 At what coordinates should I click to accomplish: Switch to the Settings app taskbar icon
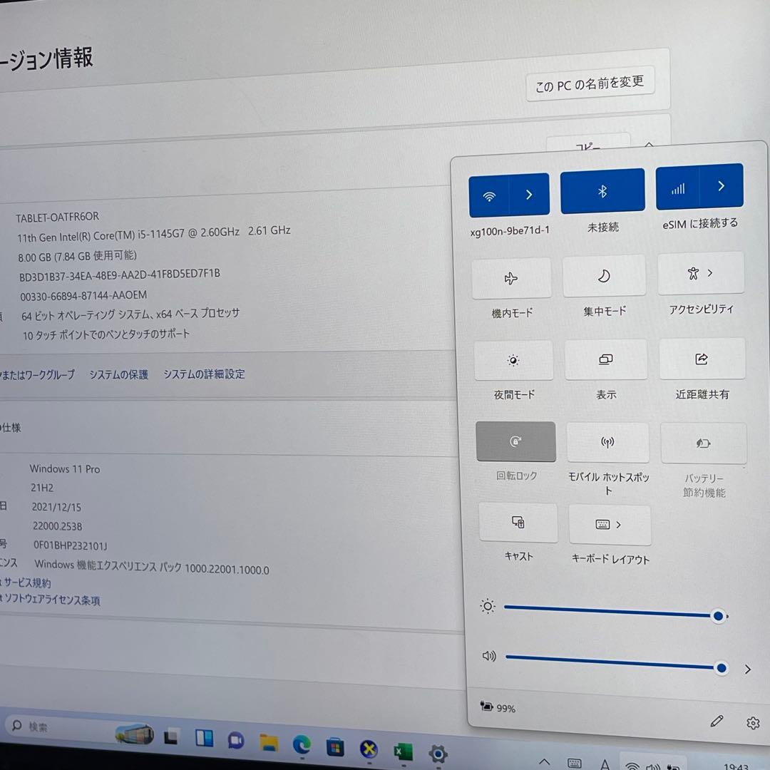click(x=438, y=754)
